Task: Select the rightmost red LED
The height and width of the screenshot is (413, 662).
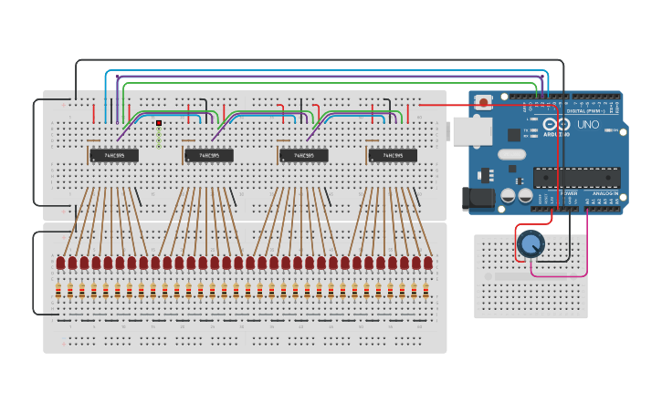Action: pos(428,263)
